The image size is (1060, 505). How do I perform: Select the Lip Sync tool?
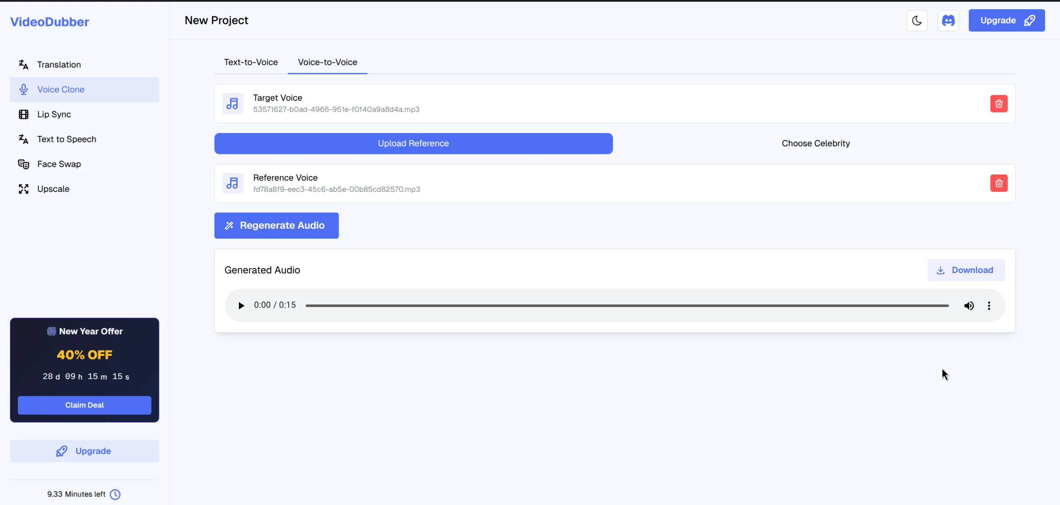coord(54,115)
